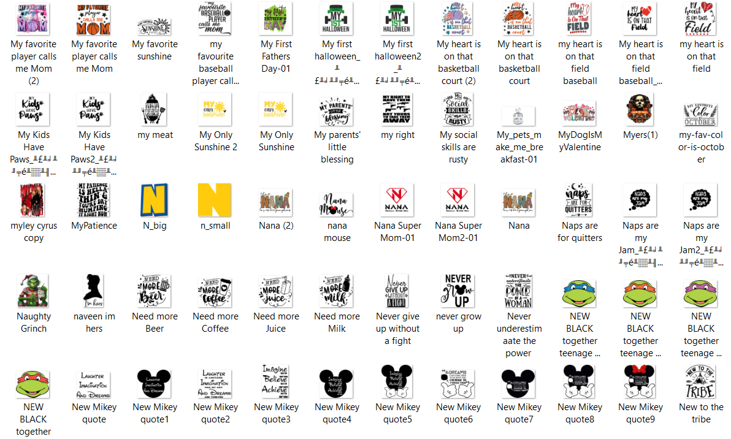Screen dimensions: 731x439
Task: Choose the Need more Juice file
Action: [x=276, y=292]
